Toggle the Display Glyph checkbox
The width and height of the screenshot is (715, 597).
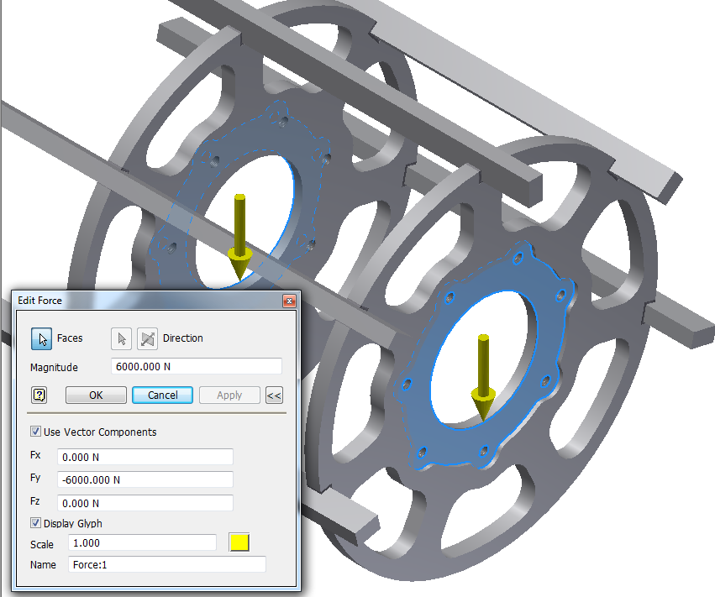point(35,524)
